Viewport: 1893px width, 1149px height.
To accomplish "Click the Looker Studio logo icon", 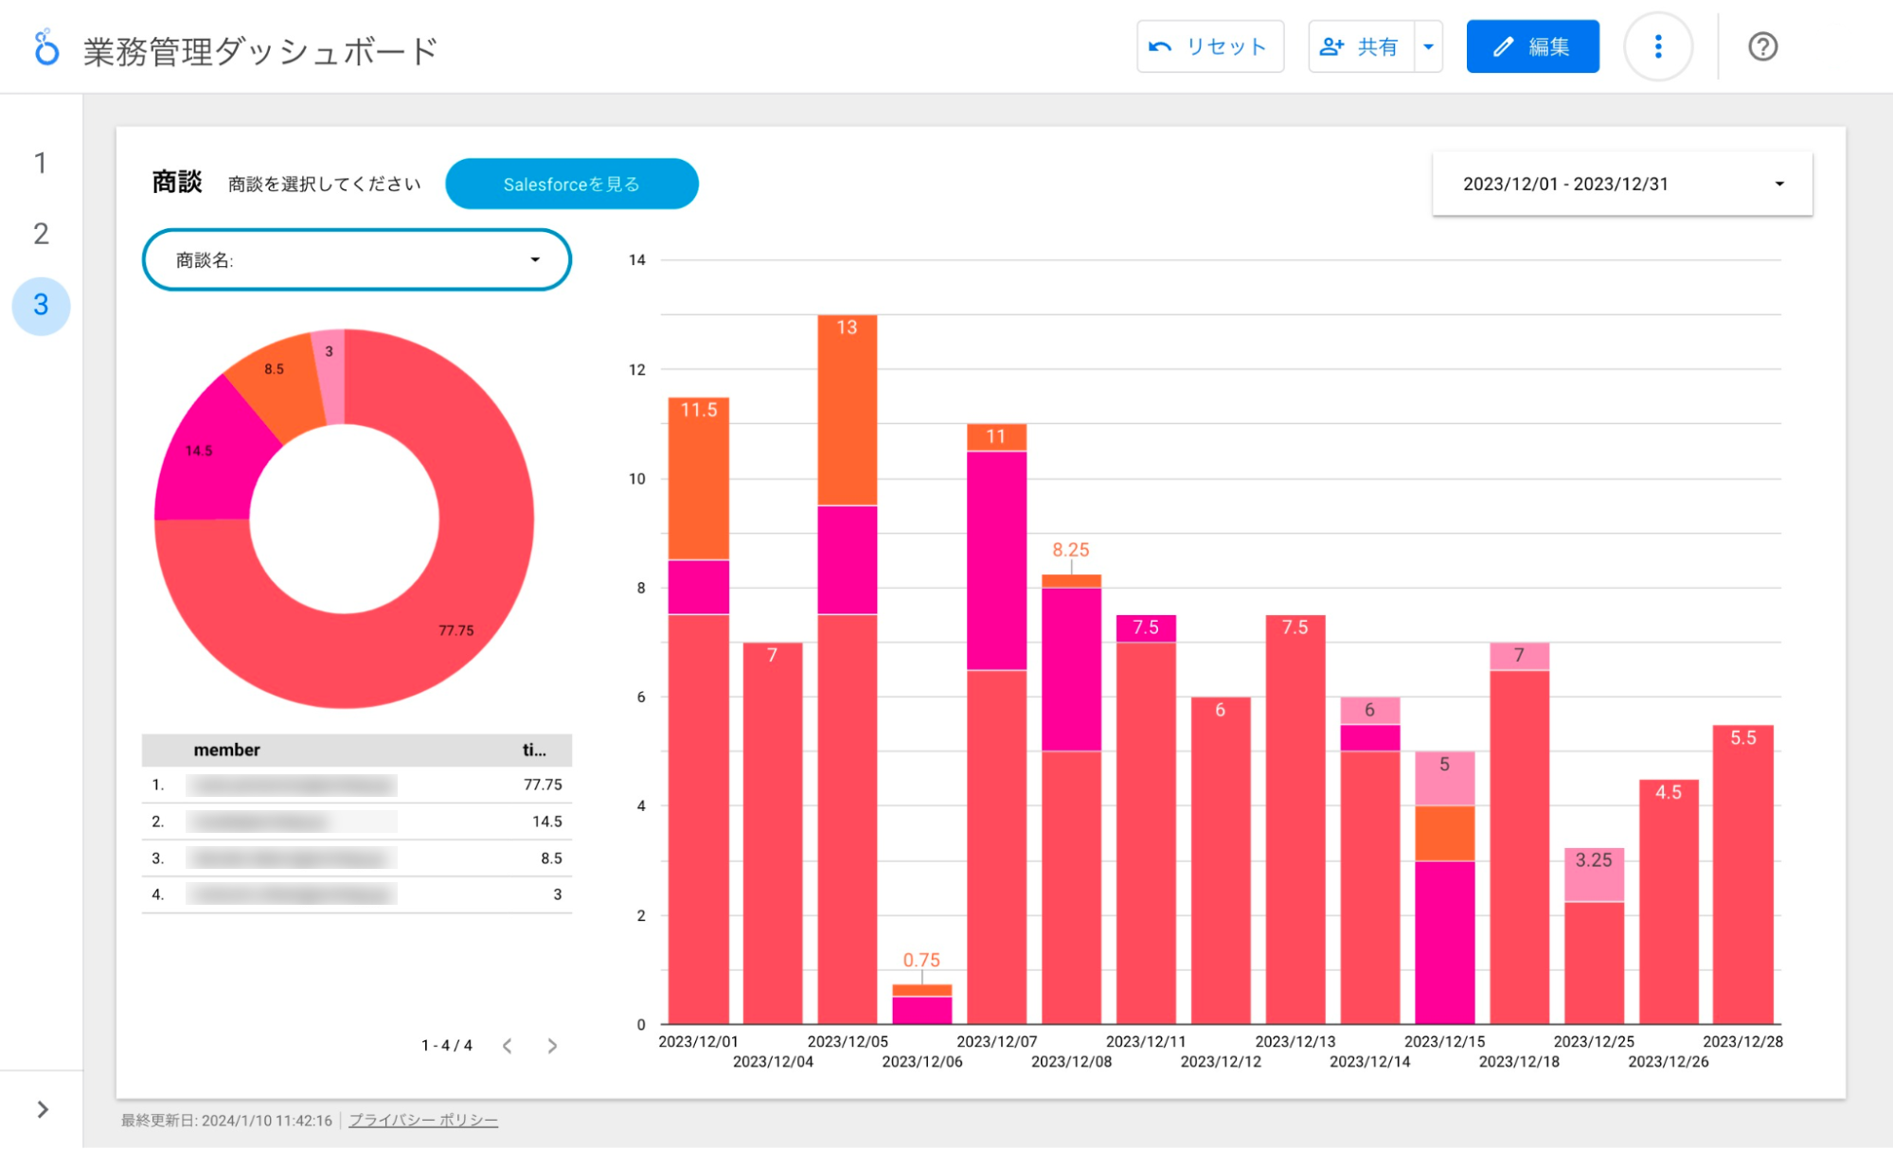I will coord(45,47).
